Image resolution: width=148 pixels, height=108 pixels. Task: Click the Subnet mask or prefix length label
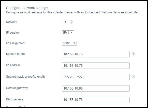[x=25, y=77]
